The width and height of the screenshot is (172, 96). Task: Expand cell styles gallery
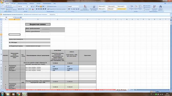pyautogui.click(x=127, y=10)
